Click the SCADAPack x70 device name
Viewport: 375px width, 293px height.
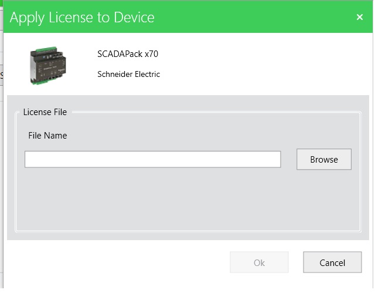click(128, 54)
